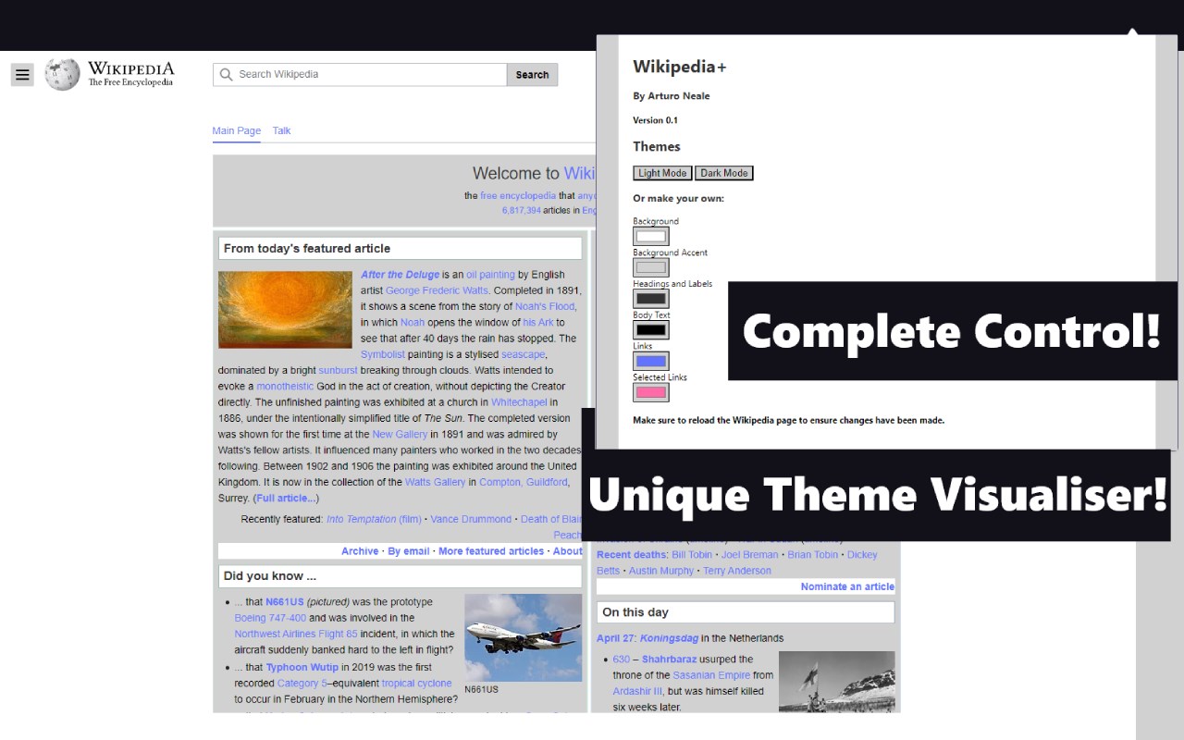The height and width of the screenshot is (740, 1184).
Task: Open the Links color picker
Action: pos(651,362)
